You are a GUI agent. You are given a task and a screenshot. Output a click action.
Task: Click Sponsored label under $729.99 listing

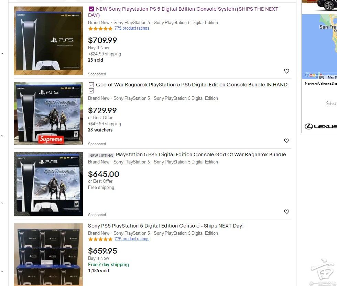97,144
